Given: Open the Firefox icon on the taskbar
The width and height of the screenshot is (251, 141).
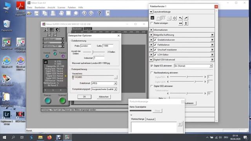Looking at the screenshot, I should click(x=49, y=137).
